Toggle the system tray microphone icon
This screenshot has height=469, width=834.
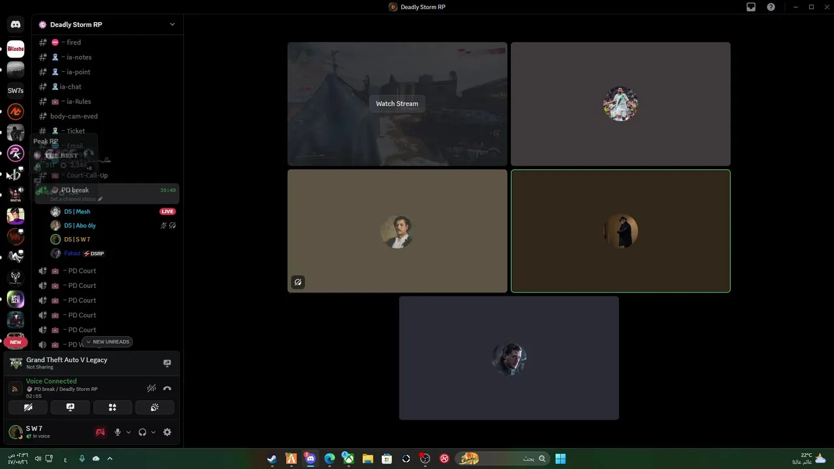point(81,459)
